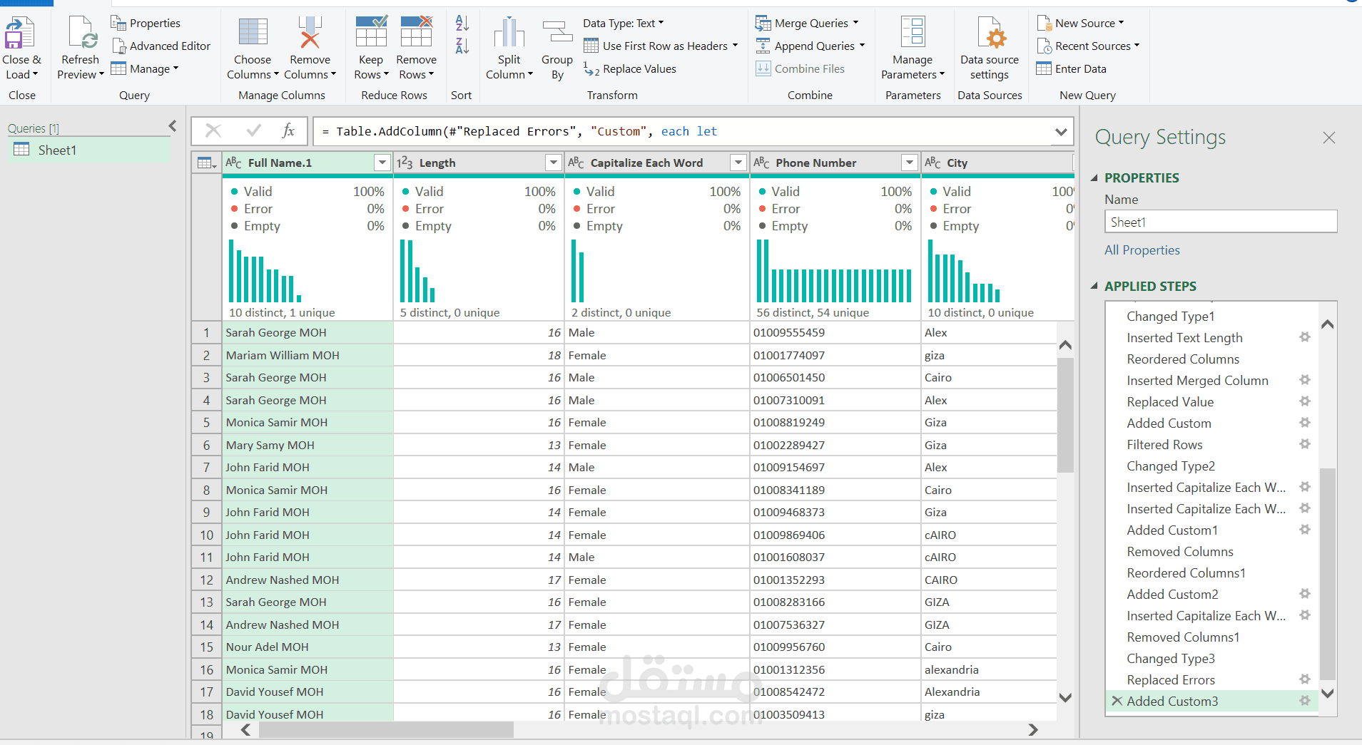Select the Reordered Columns step

point(1183,359)
